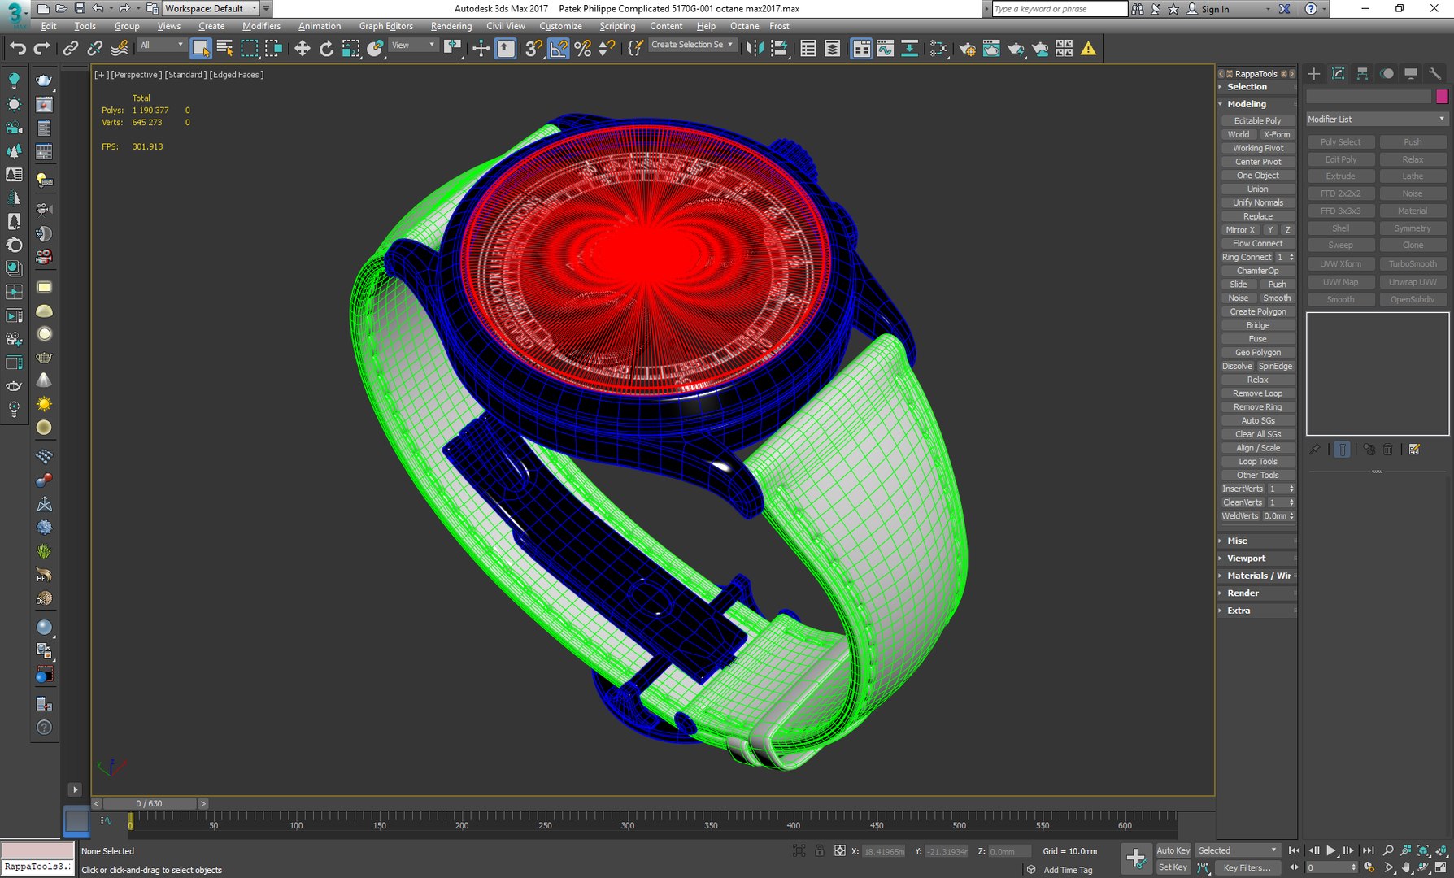Open Render Setup teapot with gear
Viewport: 1454px width, 878px height.
pyautogui.click(x=967, y=49)
